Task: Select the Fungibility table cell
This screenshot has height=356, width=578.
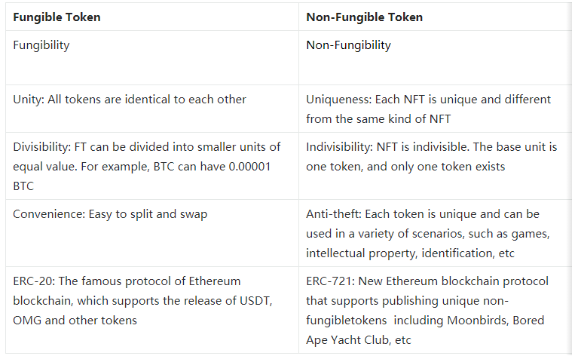Action: 152,57
